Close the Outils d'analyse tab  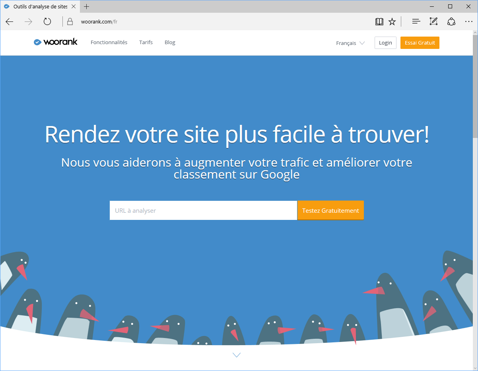(x=74, y=7)
